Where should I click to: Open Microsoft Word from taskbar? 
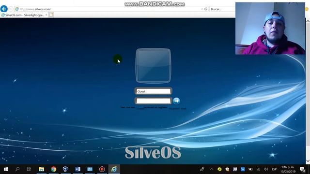point(77,169)
